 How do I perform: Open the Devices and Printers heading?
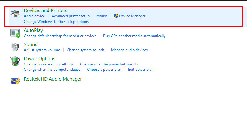[45, 11]
